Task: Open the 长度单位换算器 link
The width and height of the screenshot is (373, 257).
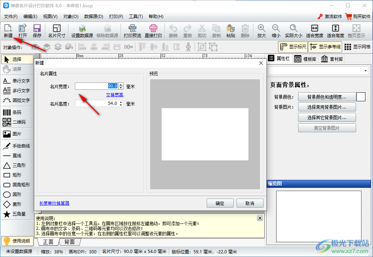Action: [x=54, y=203]
